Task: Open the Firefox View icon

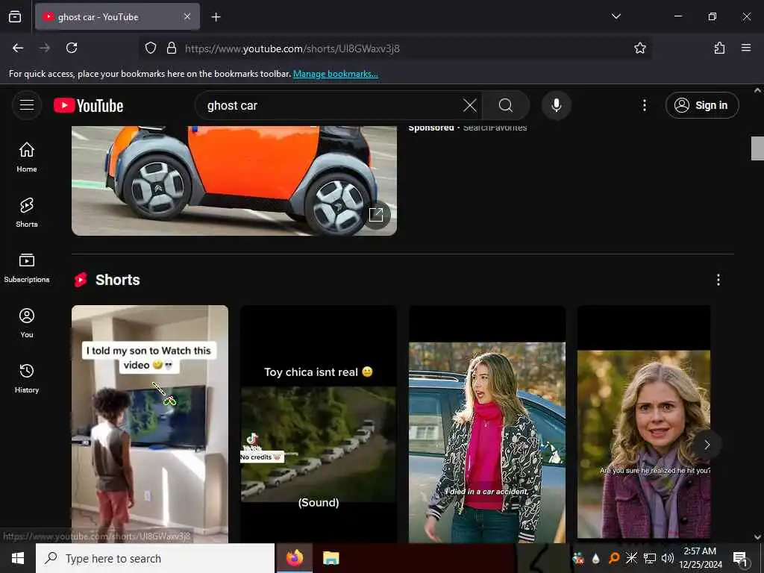Action: pyautogui.click(x=15, y=16)
